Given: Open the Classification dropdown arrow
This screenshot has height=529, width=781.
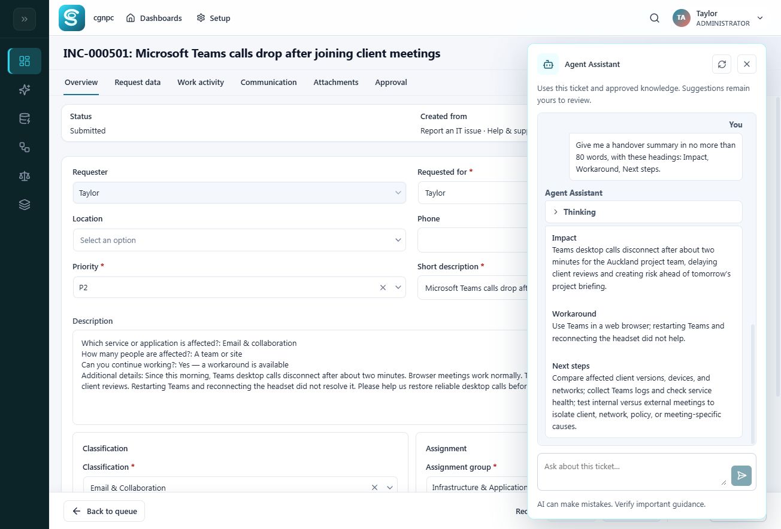Looking at the screenshot, I should (x=390, y=488).
